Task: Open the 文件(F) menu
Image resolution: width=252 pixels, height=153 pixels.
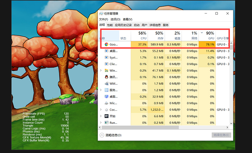Action: (x=103, y=19)
